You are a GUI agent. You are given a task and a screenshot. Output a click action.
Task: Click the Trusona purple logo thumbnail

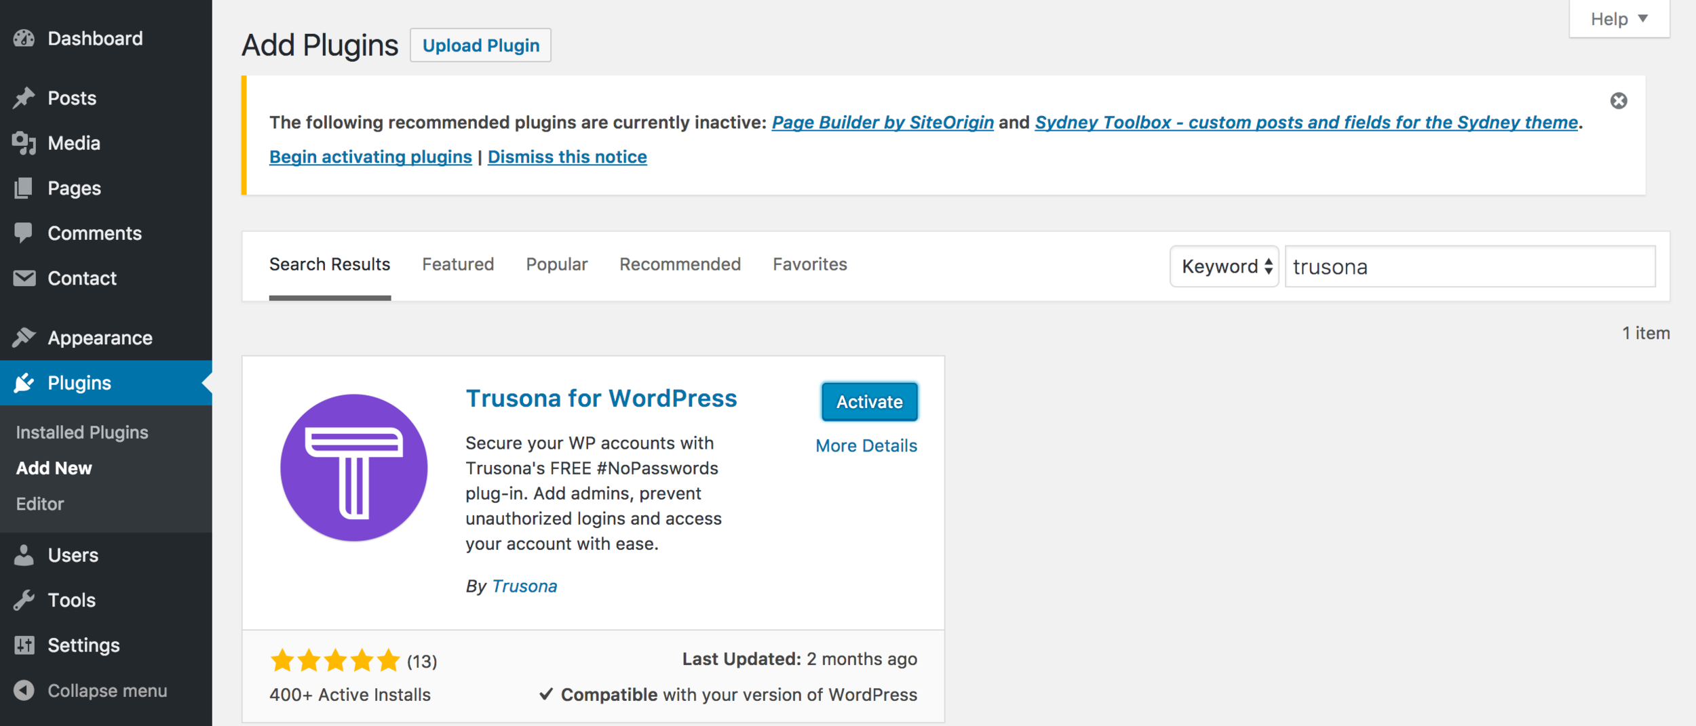click(x=353, y=468)
